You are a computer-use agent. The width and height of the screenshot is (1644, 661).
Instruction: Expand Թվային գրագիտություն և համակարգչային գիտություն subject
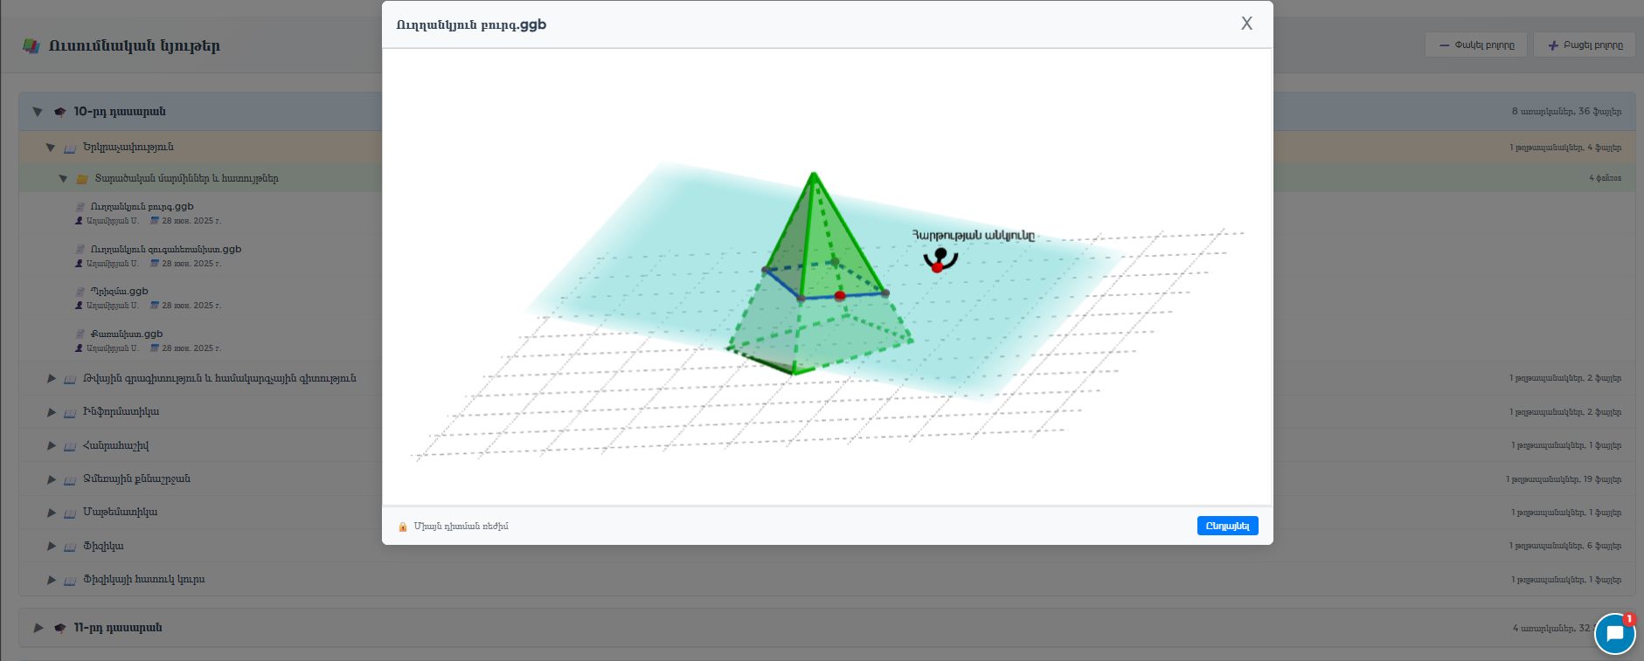52,379
